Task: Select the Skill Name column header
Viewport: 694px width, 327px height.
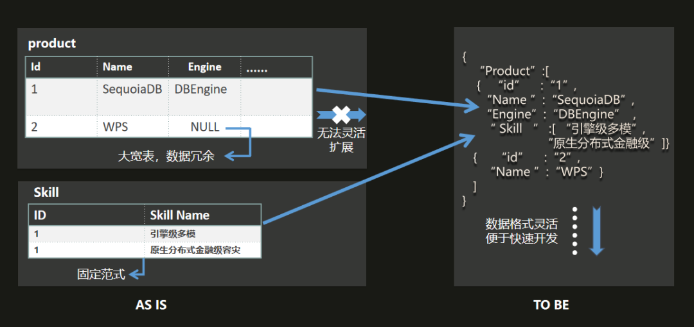Action: coord(202,215)
